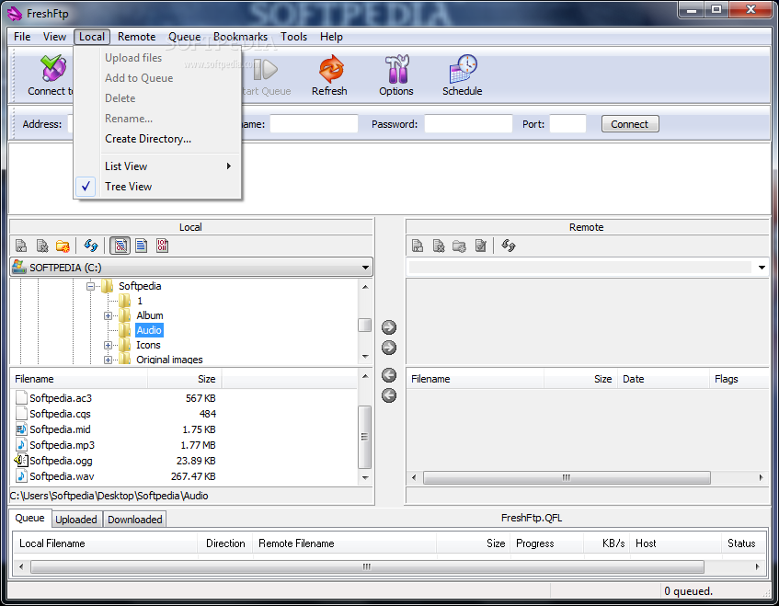Image resolution: width=779 pixels, height=606 pixels.
Task: Click the Local panel delete file icon
Action: point(42,246)
